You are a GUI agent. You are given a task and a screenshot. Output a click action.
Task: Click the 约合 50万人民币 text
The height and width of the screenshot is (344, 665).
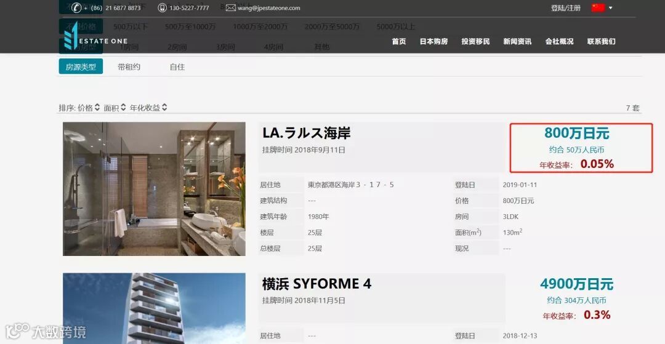(577, 150)
